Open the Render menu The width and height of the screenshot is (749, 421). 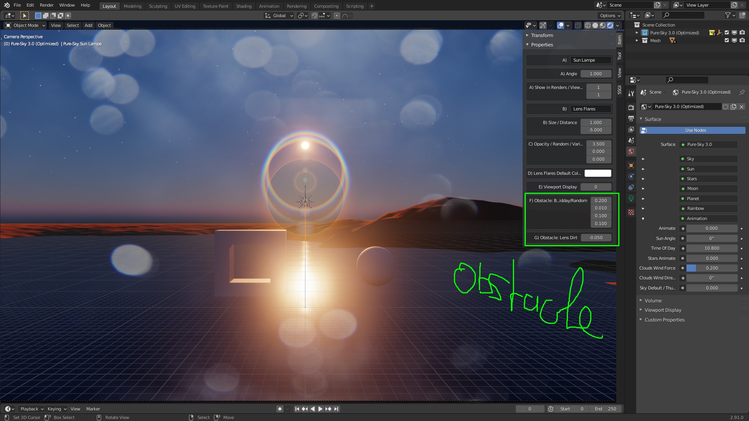[x=46, y=5]
